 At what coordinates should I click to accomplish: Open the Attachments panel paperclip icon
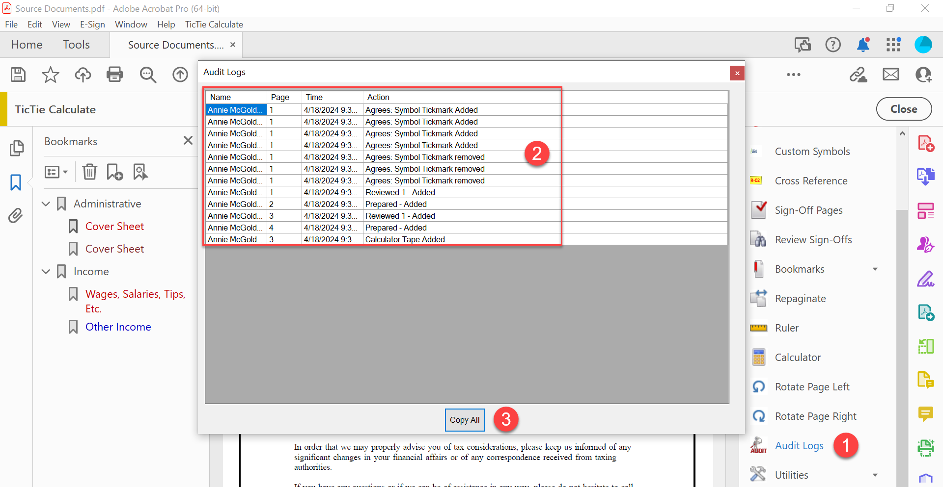point(16,215)
